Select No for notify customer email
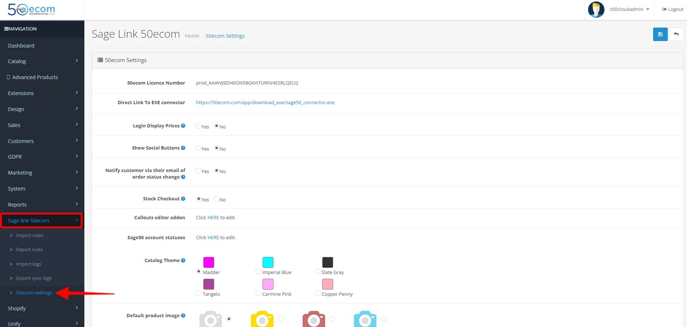This screenshot has height=327, width=687. coord(217,171)
